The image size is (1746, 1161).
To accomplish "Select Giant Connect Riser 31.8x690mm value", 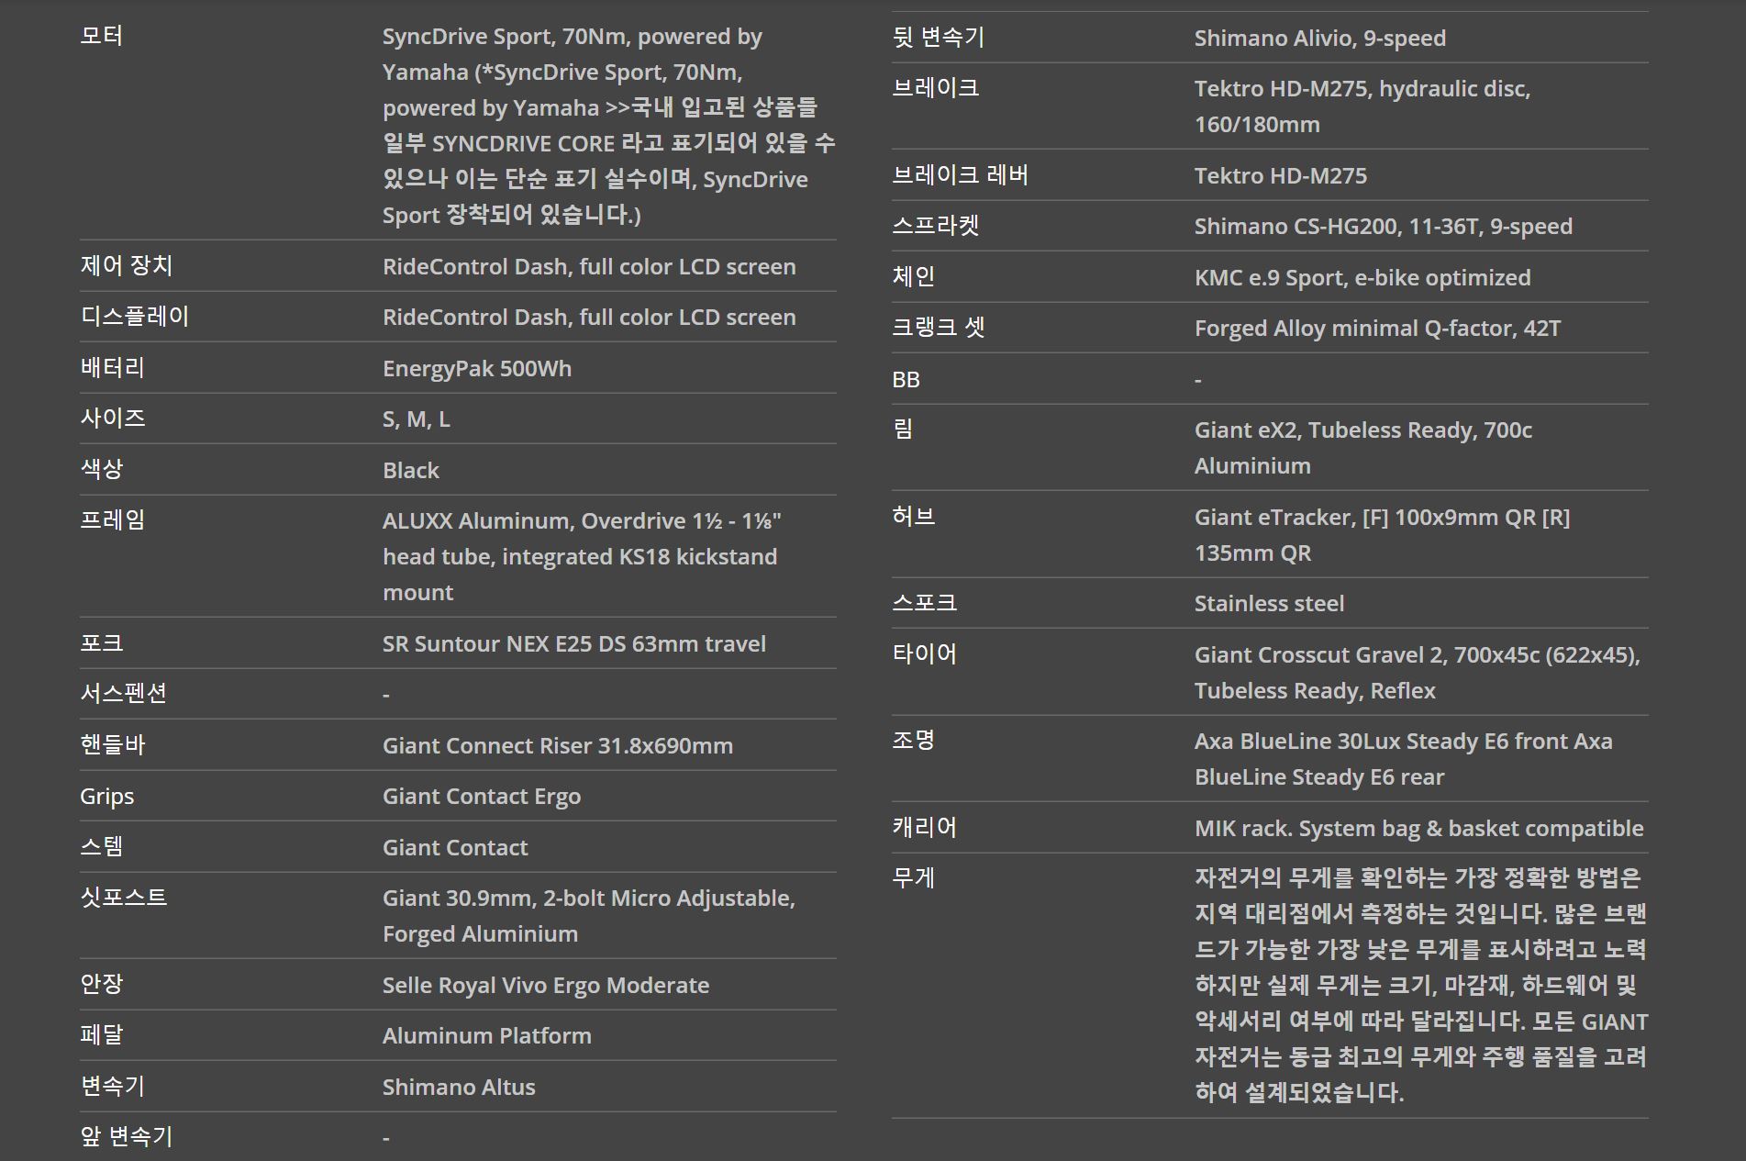I will coord(558,745).
